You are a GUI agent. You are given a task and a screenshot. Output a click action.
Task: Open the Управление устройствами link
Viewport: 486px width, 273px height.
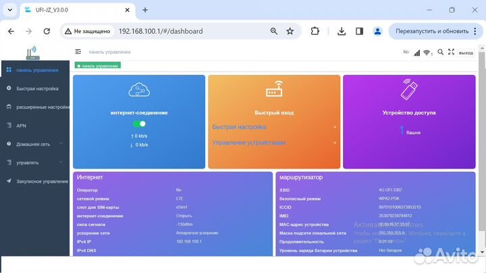pyautogui.click(x=249, y=143)
